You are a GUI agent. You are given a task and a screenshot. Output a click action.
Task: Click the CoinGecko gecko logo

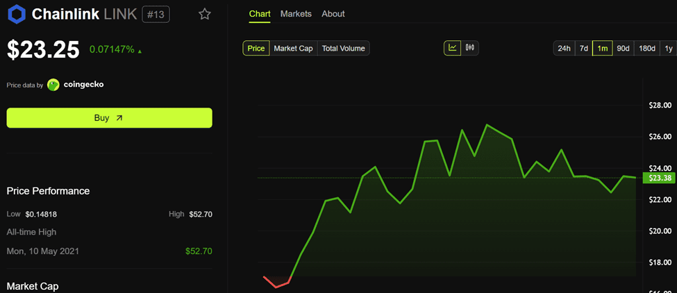coord(53,85)
